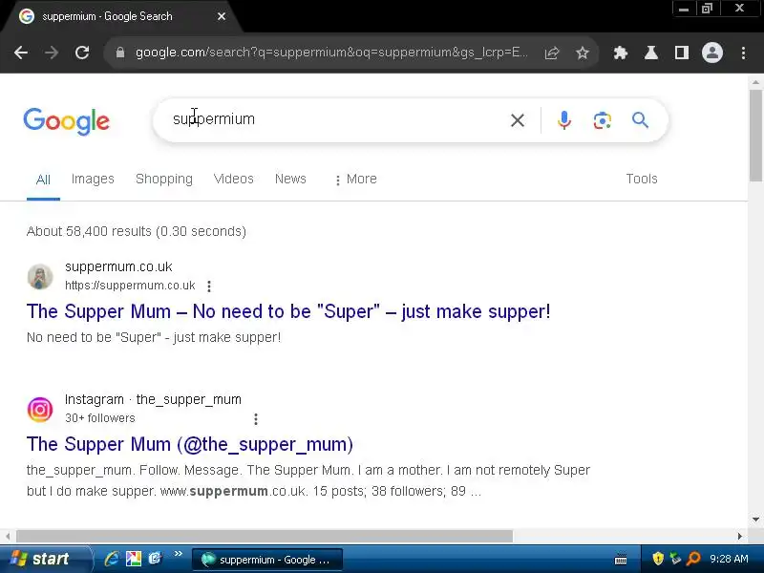Reload the Google Search page
The image size is (764, 573).
(x=82, y=53)
